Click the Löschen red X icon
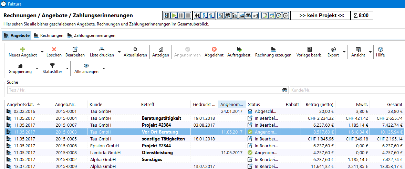Image resolution: width=405 pixels, height=169 pixels. [54, 50]
